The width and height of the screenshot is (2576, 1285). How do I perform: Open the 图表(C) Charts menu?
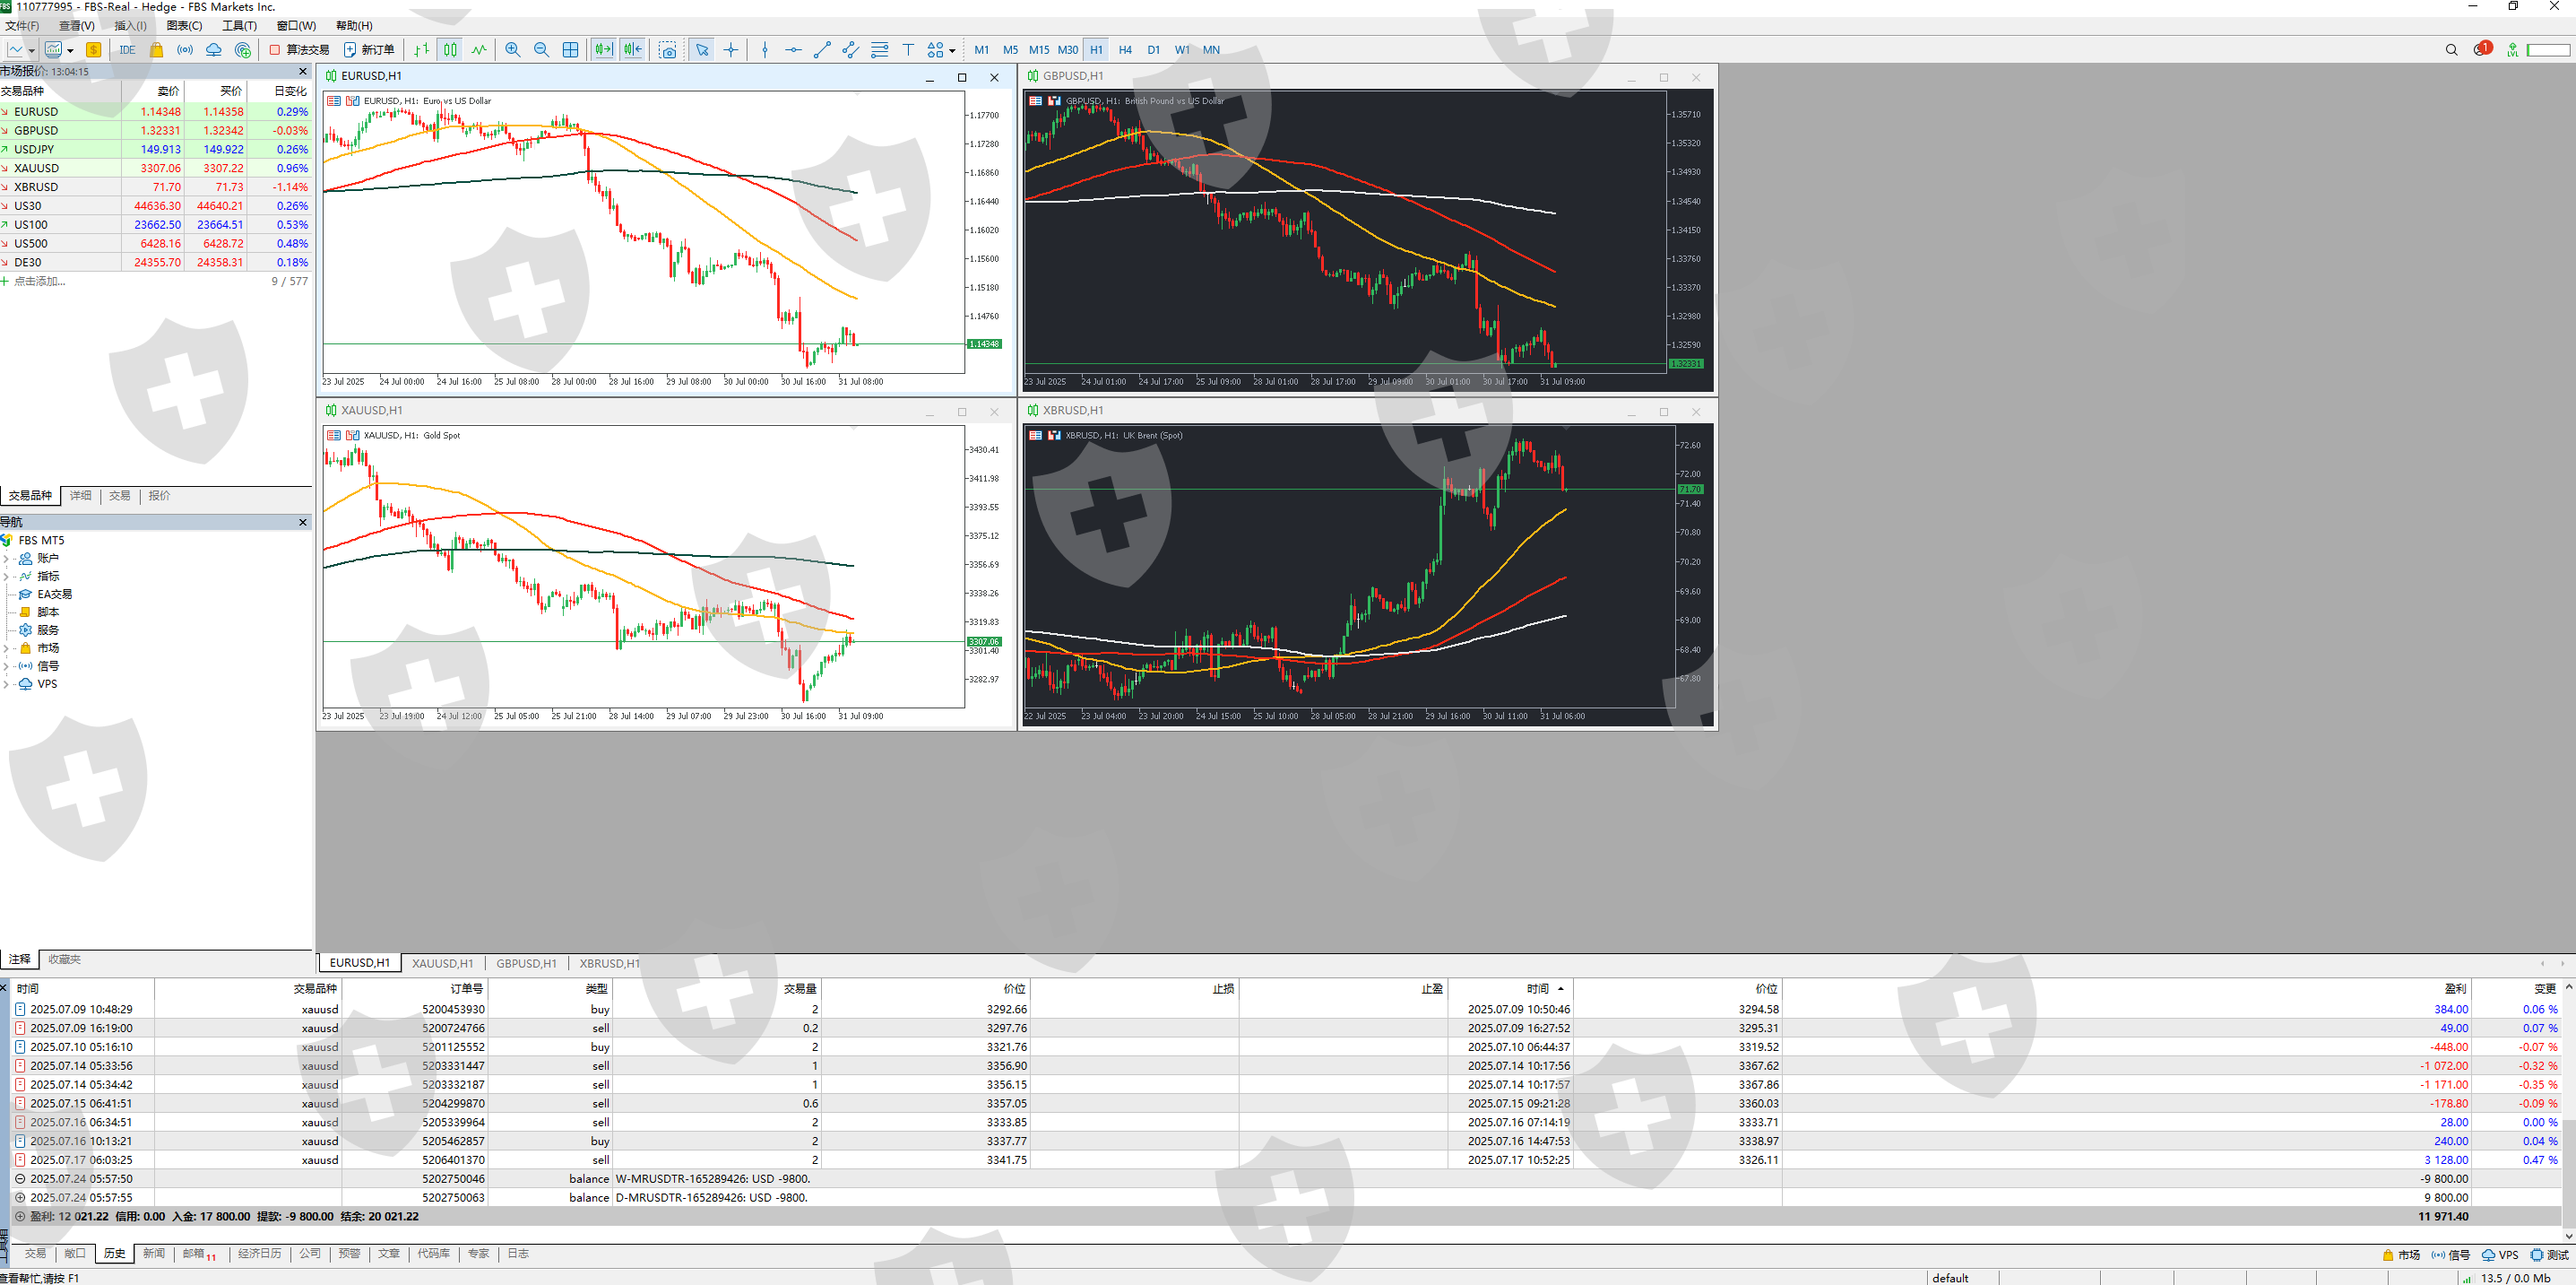[184, 26]
